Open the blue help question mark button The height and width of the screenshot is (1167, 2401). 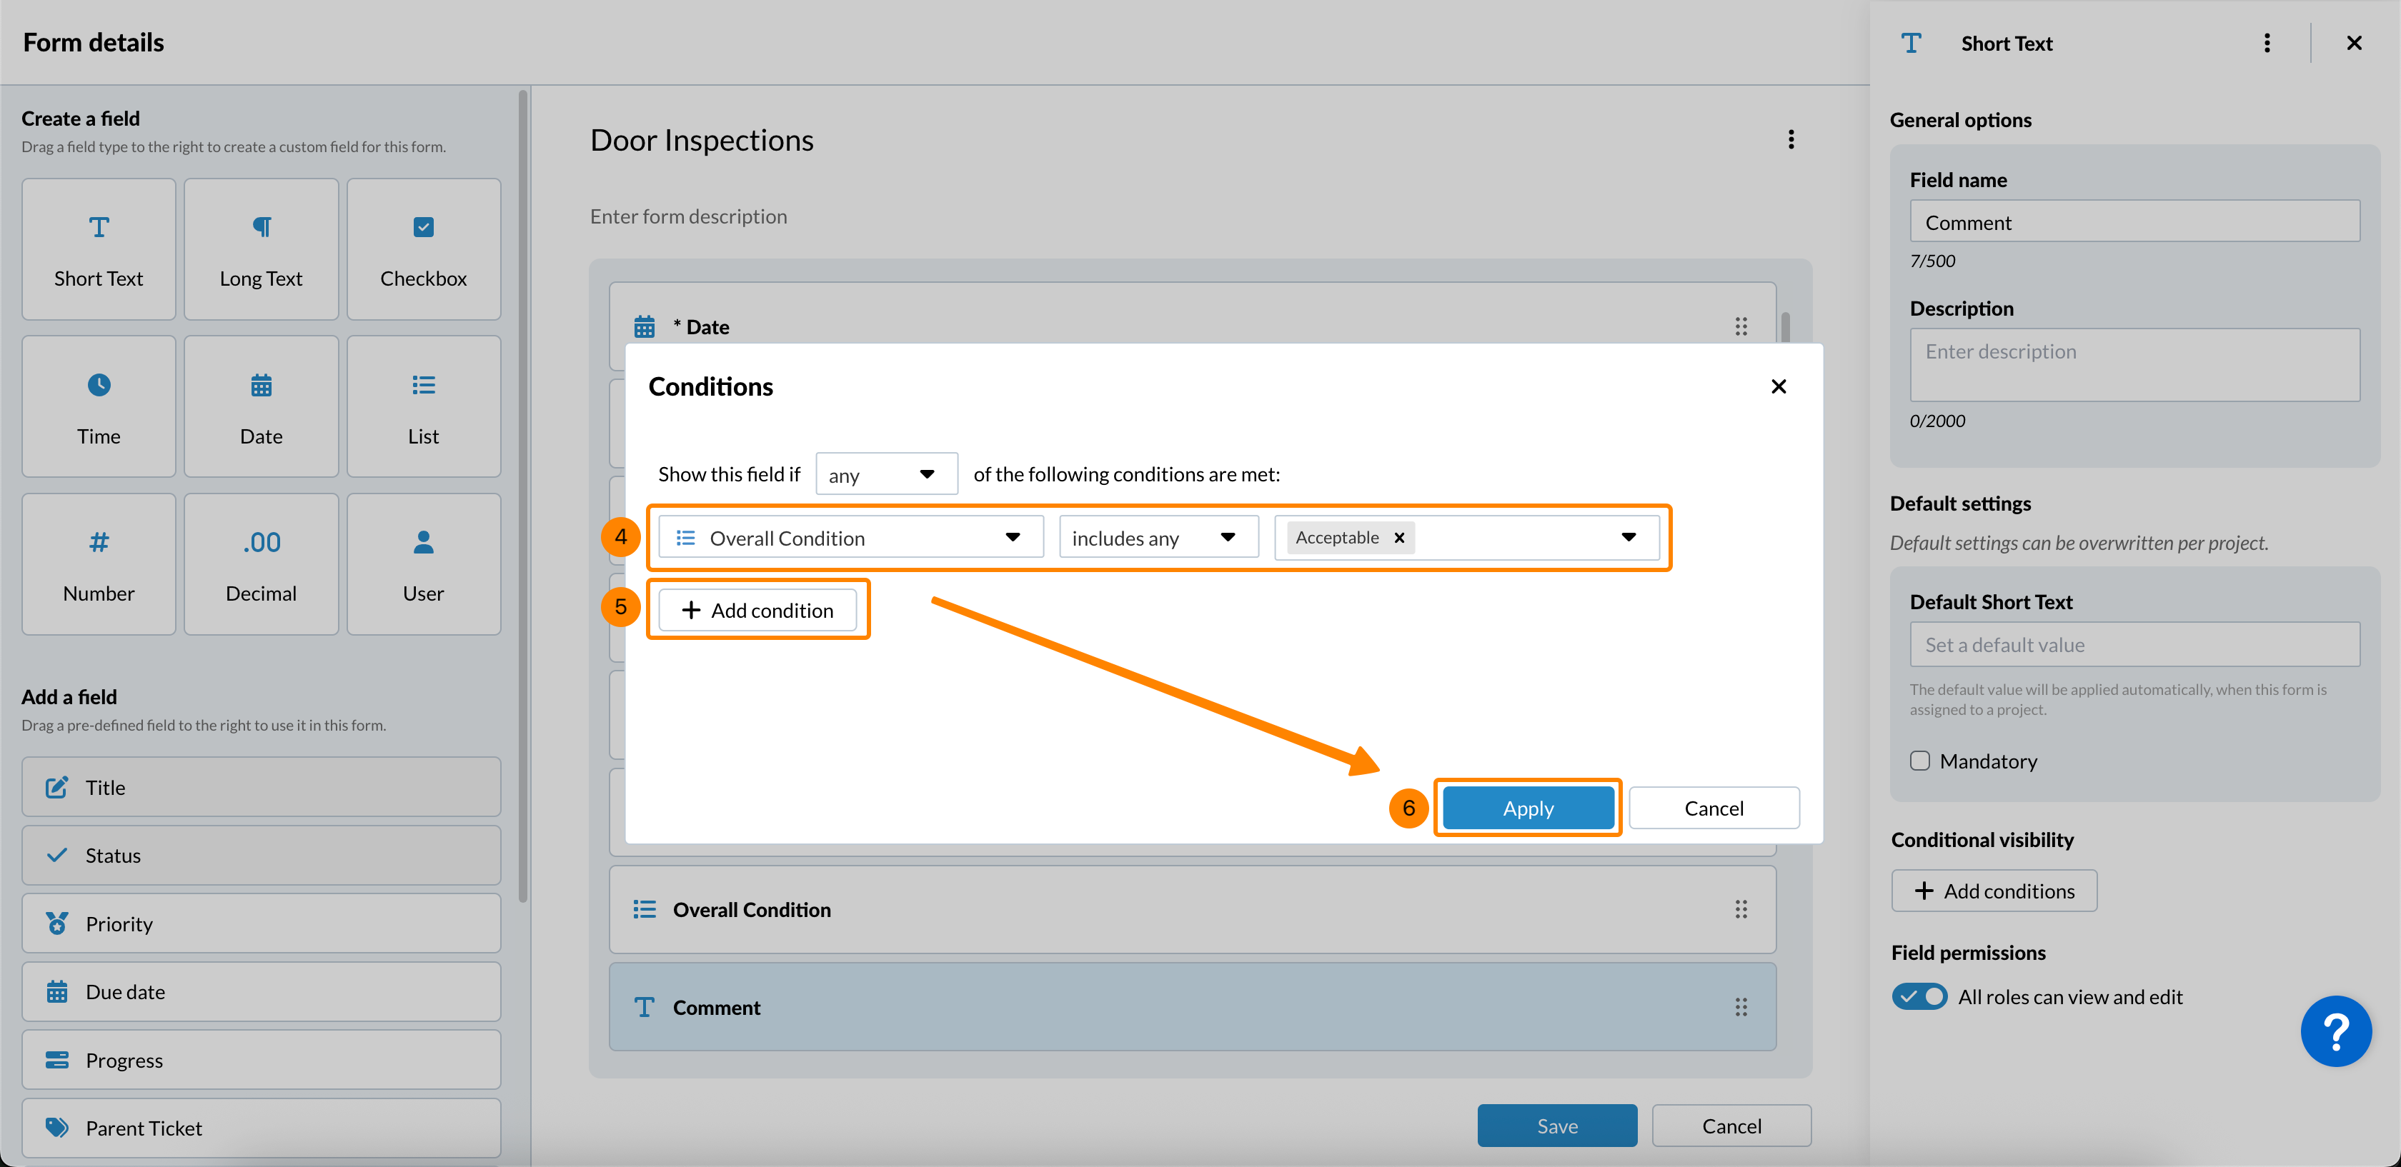pos(2336,1031)
